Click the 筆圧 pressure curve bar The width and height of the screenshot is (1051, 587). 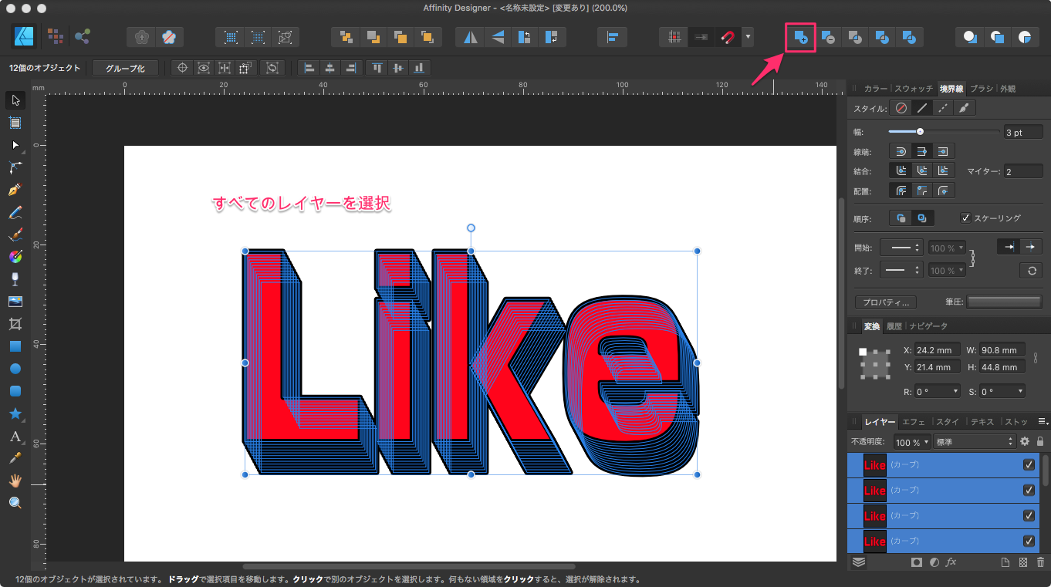pos(1005,302)
